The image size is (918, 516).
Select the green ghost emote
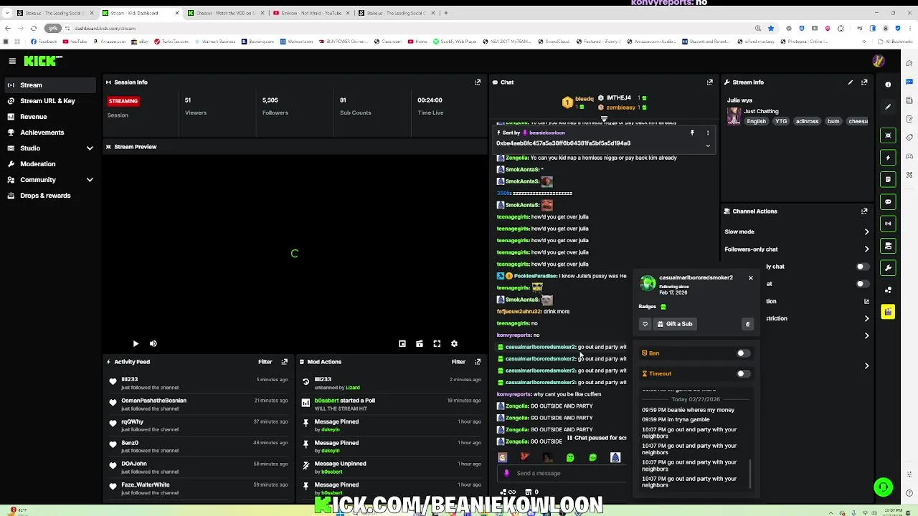[x=570, y=457]
